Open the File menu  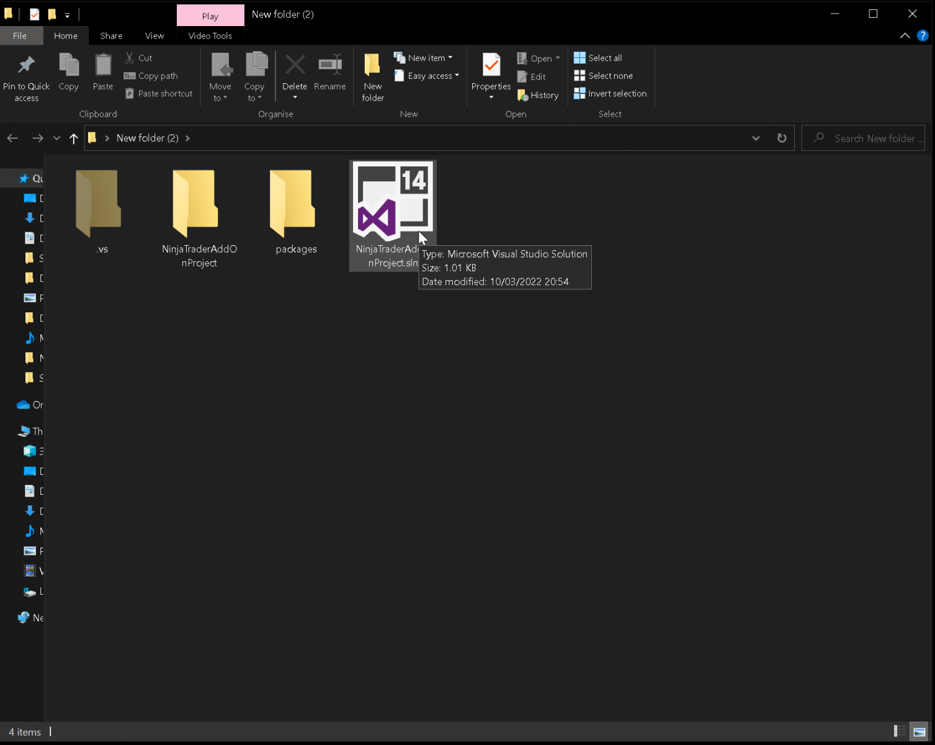pyautogui.click(x=20, y=35)
